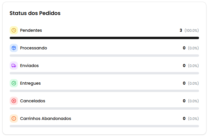Click the 100.0% Pendentes percentage
Image resolution: width=209 pixels, height=137 pixels.
tap(192, 30)
